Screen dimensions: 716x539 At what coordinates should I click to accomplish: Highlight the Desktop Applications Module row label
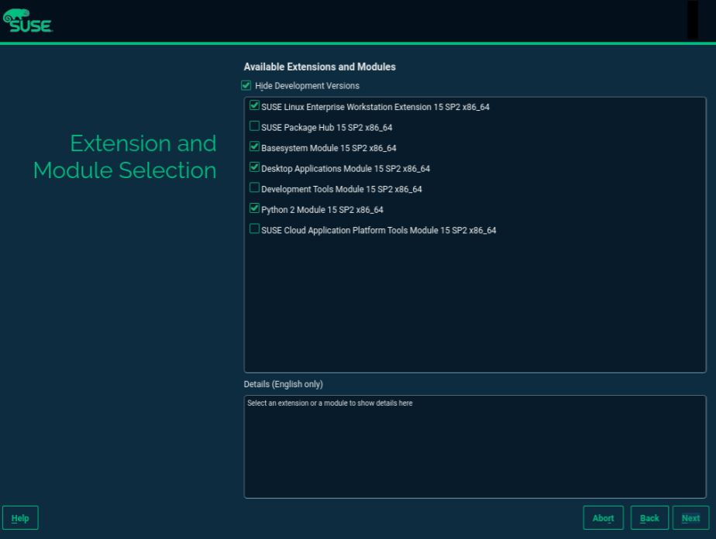click(345, 169)
